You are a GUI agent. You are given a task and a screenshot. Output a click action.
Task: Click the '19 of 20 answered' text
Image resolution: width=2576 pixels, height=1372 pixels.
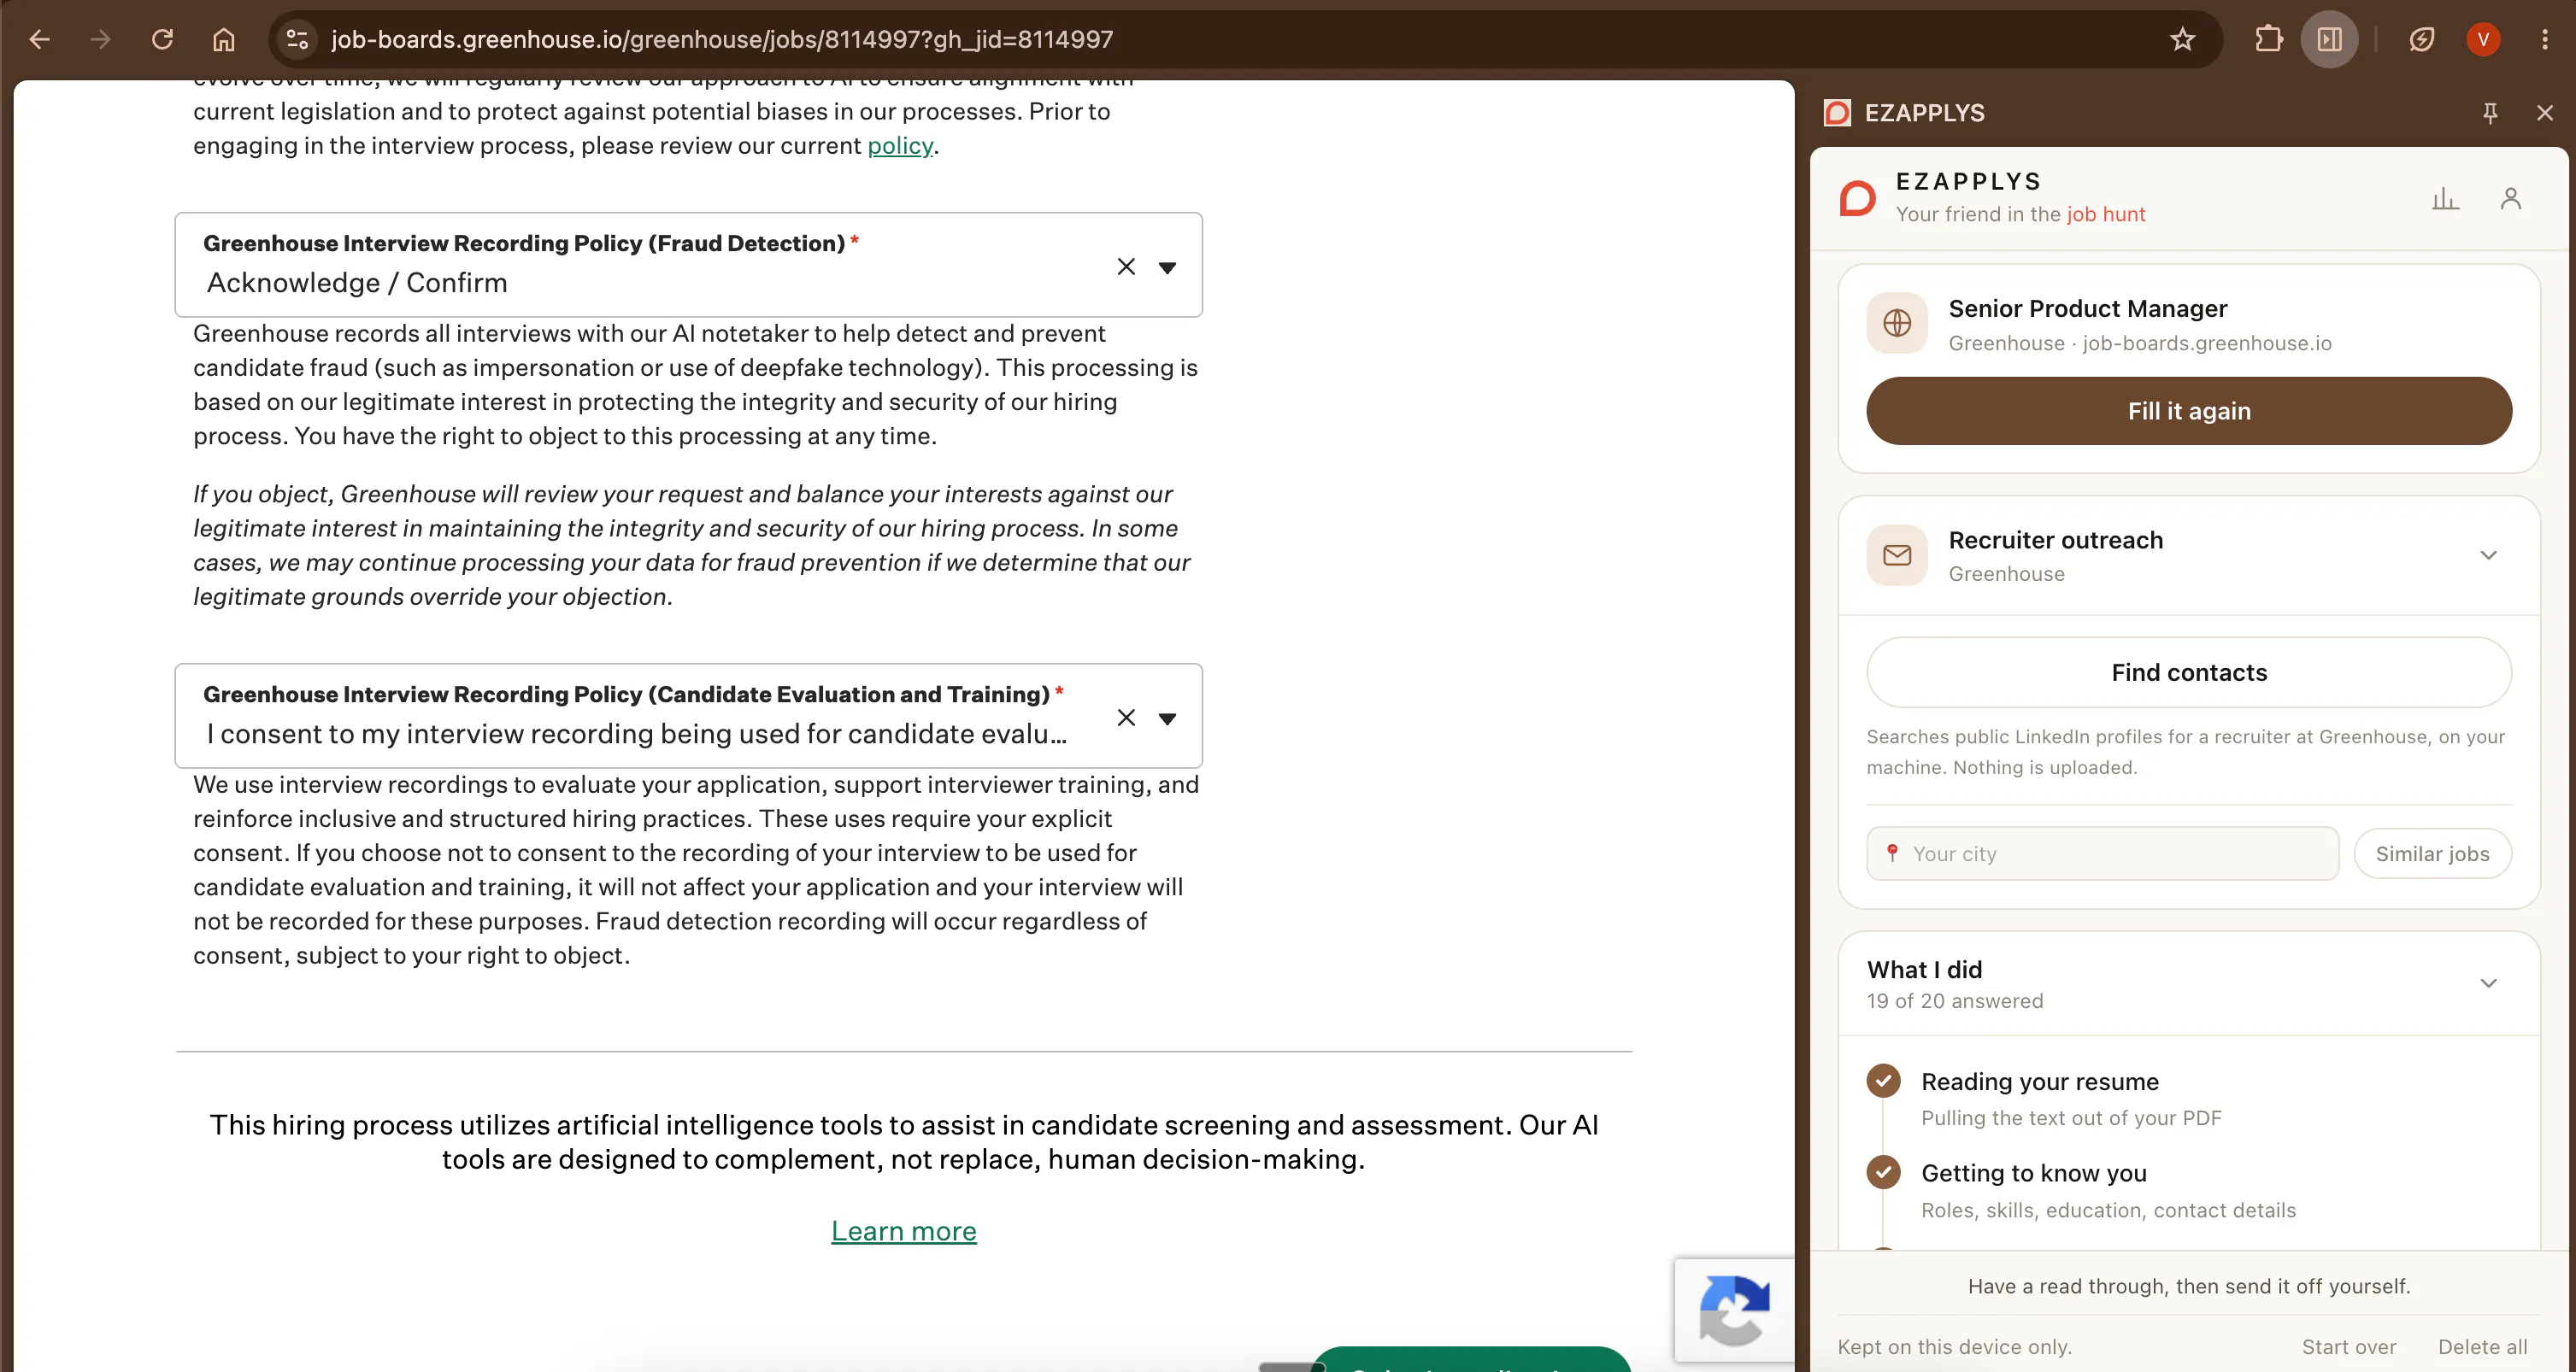point(1955,1000)
